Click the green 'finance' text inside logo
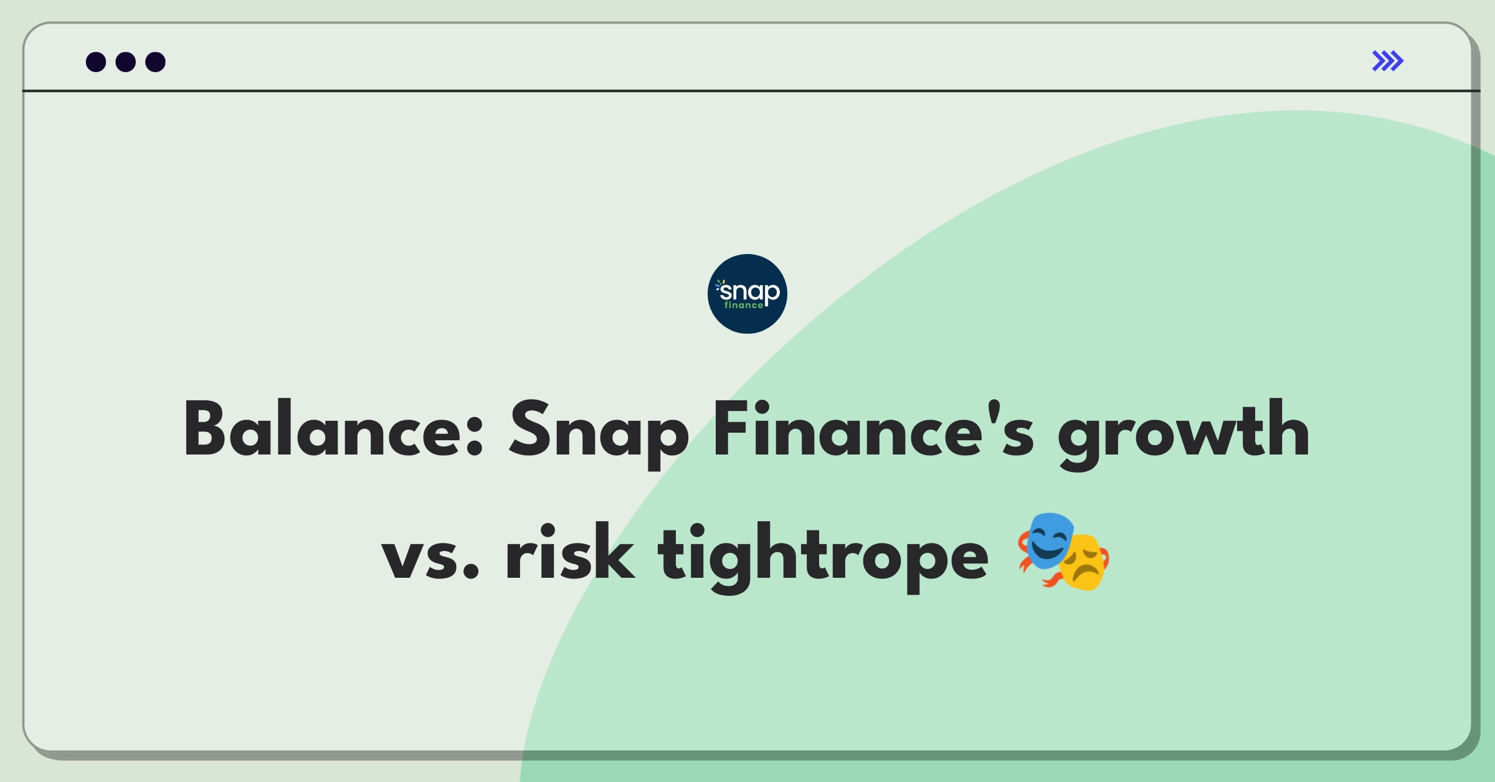Viewport: 1495px width, 782px height. coord(744,305)
